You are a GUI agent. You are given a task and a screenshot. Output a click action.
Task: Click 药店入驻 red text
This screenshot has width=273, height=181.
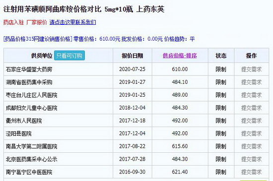[13, 22]
